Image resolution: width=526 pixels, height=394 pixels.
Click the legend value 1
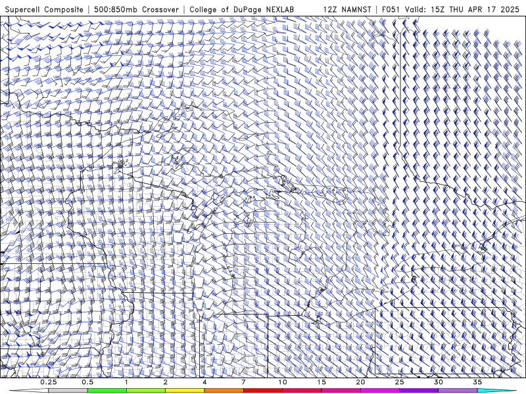click(126, 382)
